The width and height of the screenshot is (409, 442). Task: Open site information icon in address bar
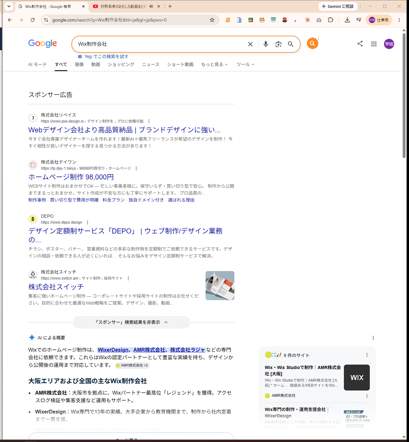tap(46, 20)
